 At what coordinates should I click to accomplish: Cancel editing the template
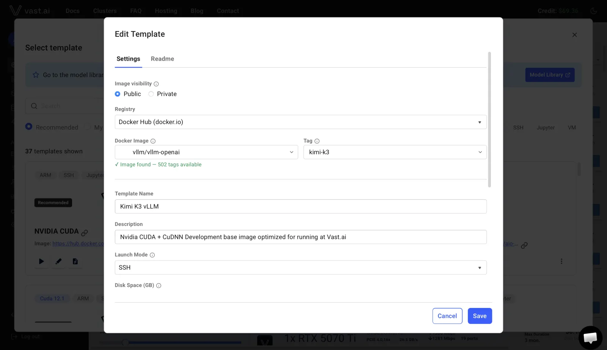[447, 316]
